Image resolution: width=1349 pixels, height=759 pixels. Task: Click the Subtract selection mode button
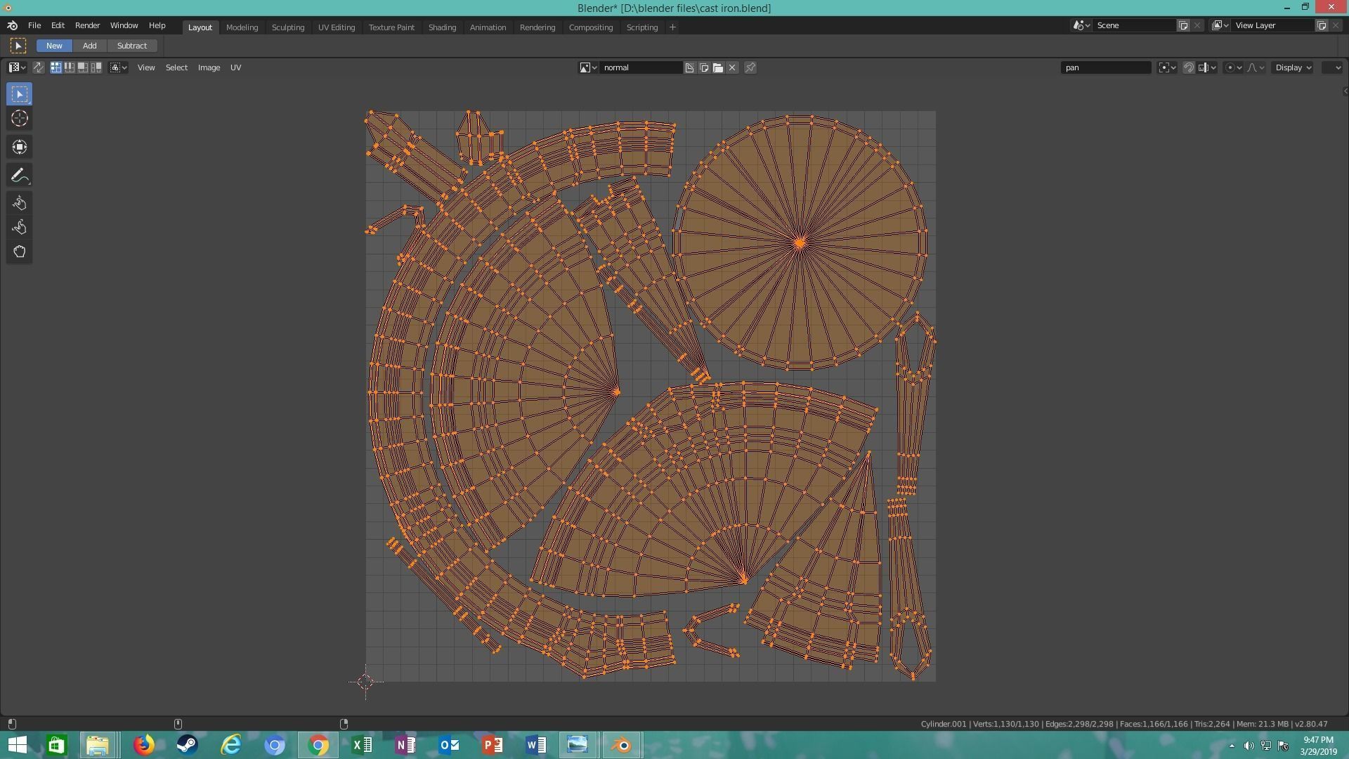click(x=131, y=46)
